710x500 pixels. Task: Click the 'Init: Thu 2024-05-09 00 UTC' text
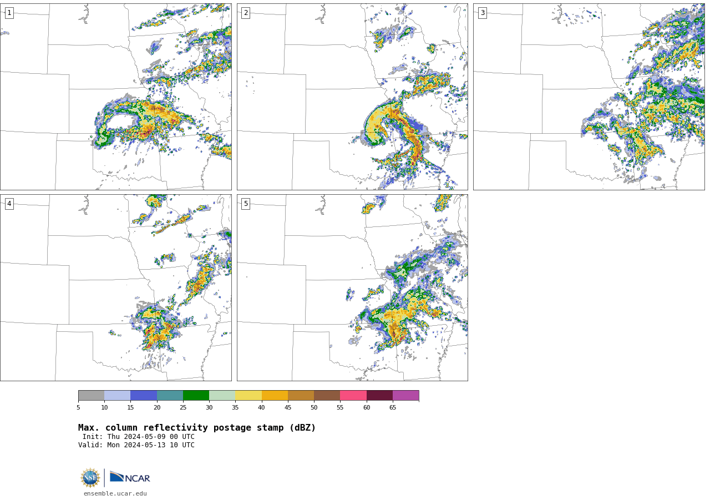(139, 437)
